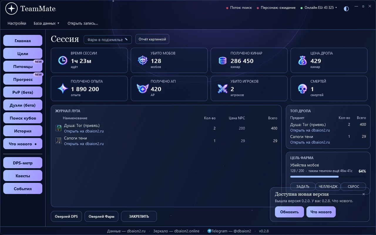Open the События section
The width and height of the screenshot is (376, 235).
point(23,189)
